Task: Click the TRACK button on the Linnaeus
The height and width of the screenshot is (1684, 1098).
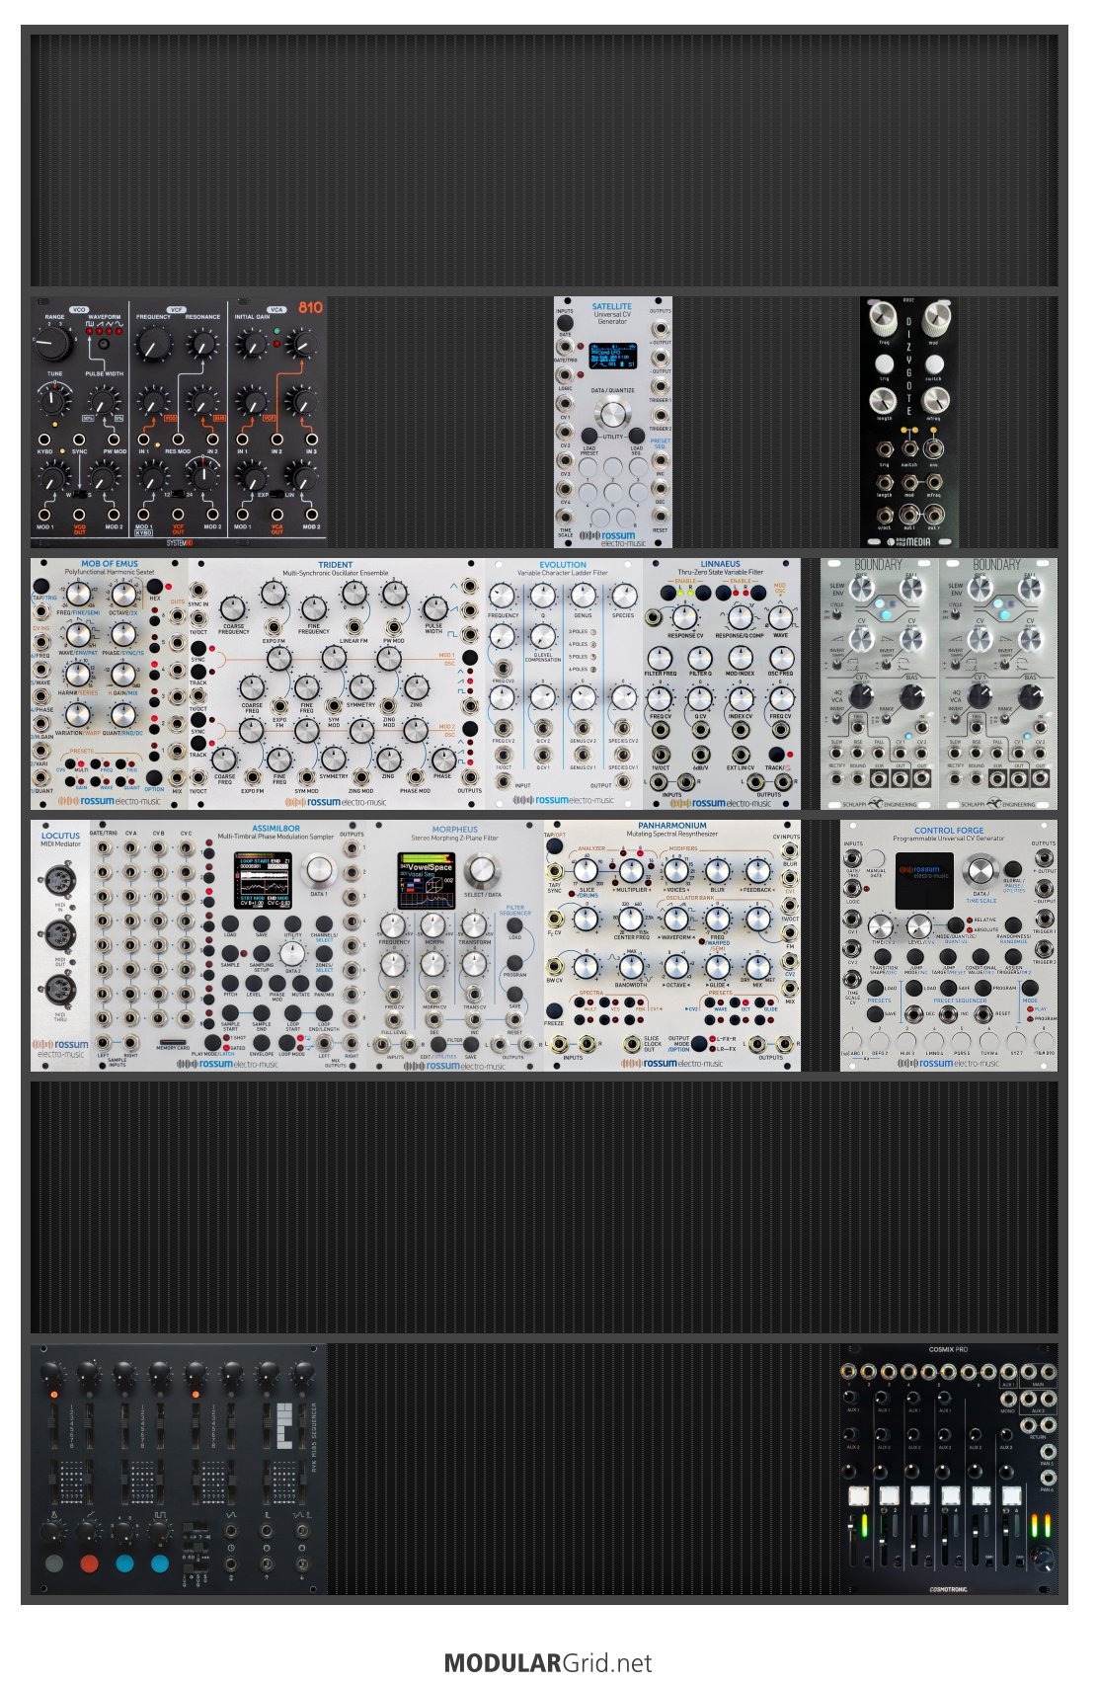Action: click(x=777, y=754)
